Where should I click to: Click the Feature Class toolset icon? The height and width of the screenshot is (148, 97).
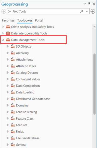pyautogui.click(x=13, y=119)
